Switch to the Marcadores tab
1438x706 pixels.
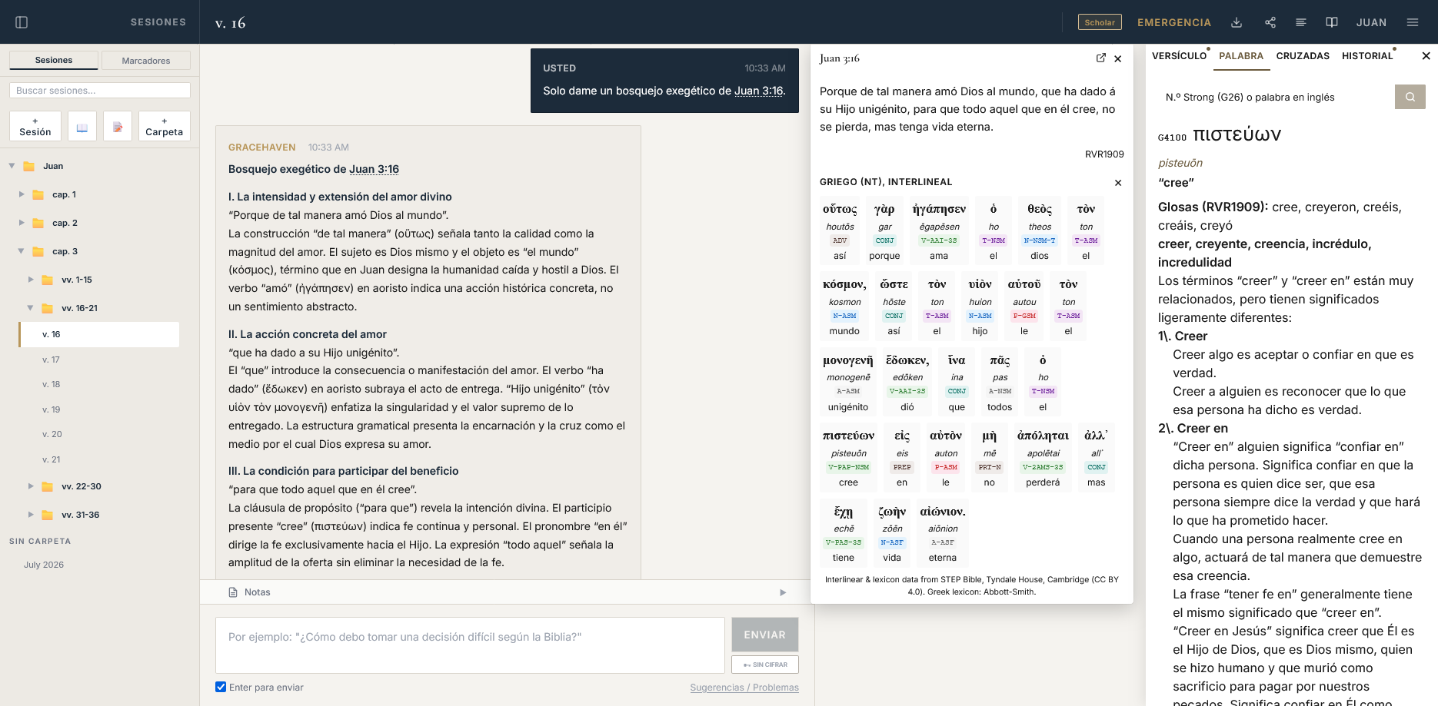point(146,61)
